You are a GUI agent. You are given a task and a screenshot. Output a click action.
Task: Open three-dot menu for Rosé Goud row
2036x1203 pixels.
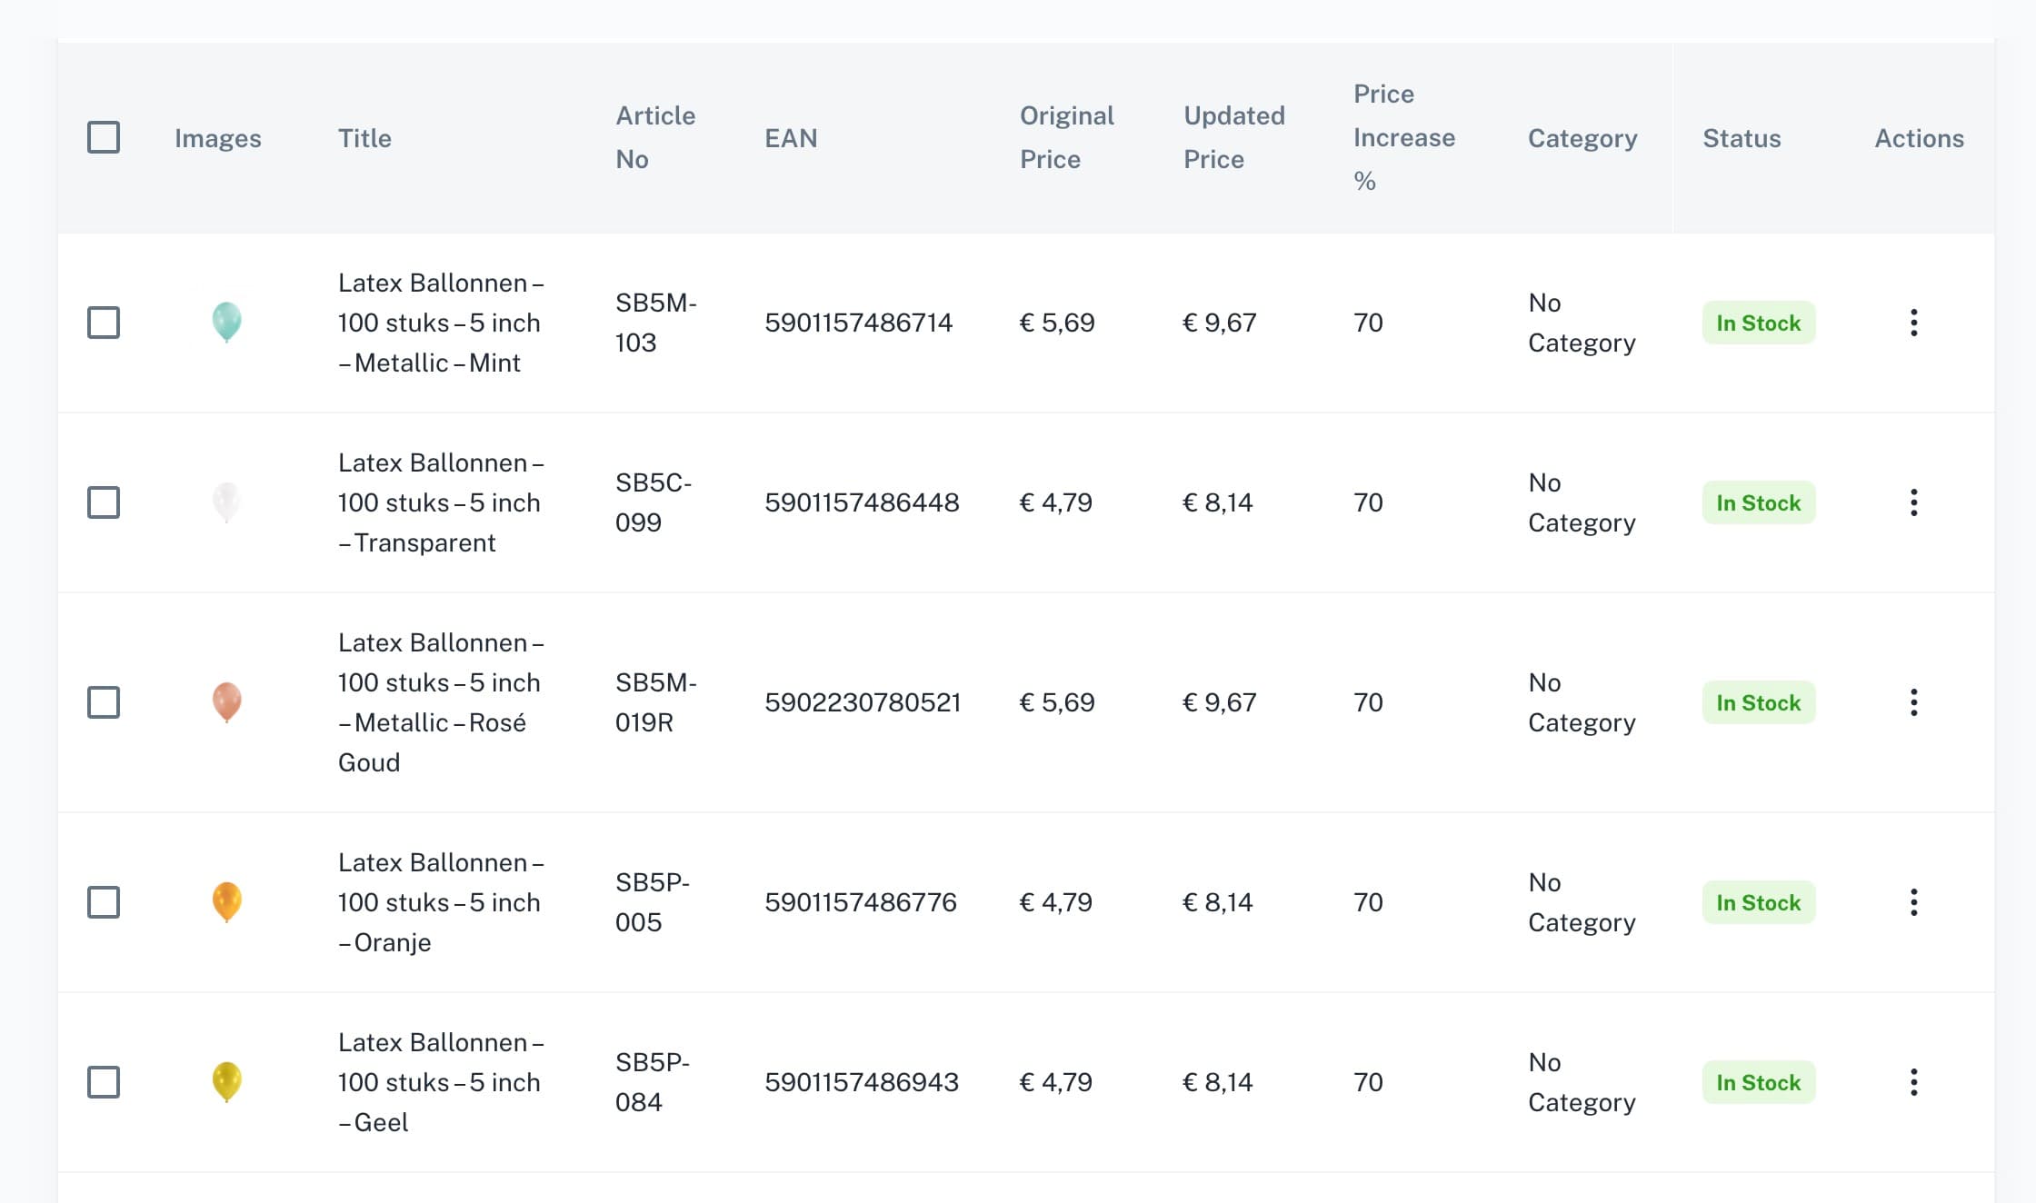(x=1913, y=702)
